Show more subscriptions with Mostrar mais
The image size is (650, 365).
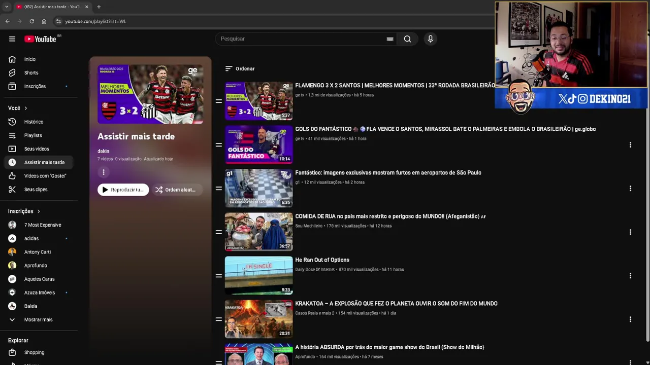coord(39,320)
